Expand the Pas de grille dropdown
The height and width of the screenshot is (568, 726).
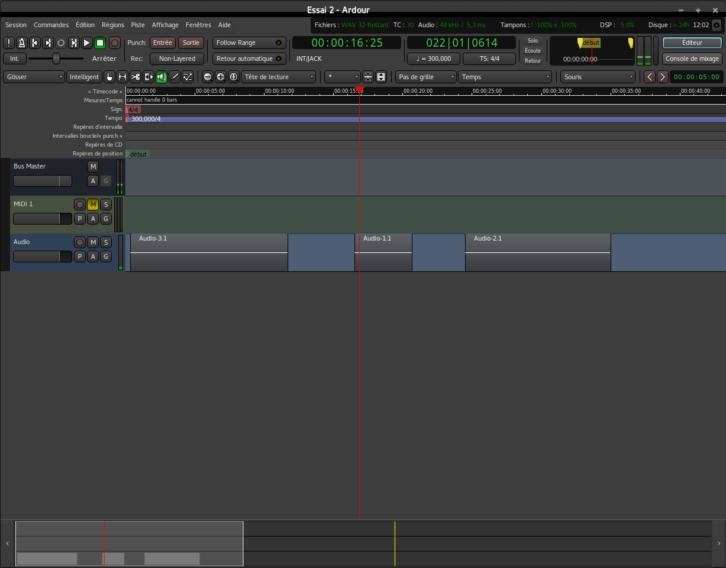point(426,77)
